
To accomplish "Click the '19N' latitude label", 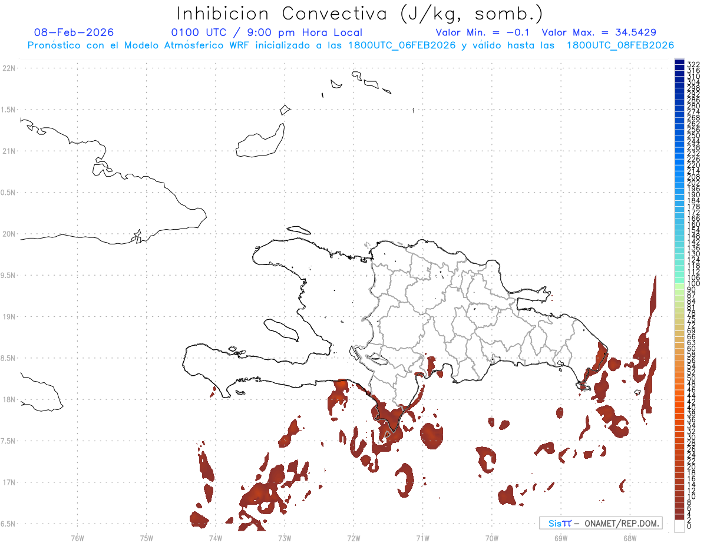I will click(9, 317).
